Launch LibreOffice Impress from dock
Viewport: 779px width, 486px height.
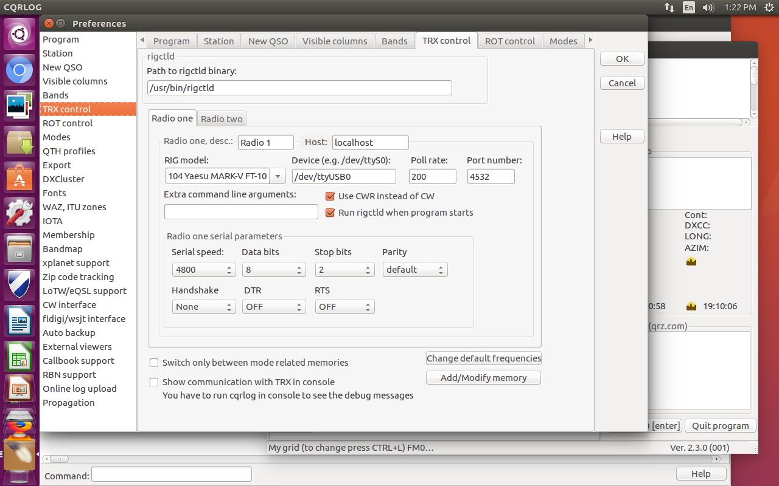(19, 389)
